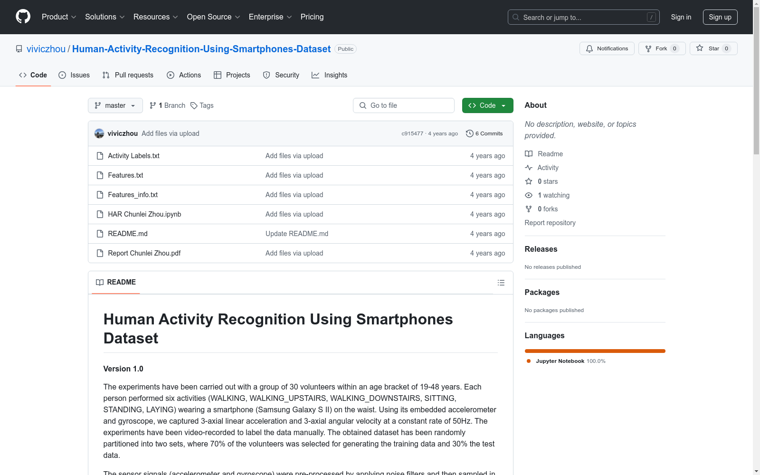
Task: Click the file icon for README.md
Action: click(100, 234)
